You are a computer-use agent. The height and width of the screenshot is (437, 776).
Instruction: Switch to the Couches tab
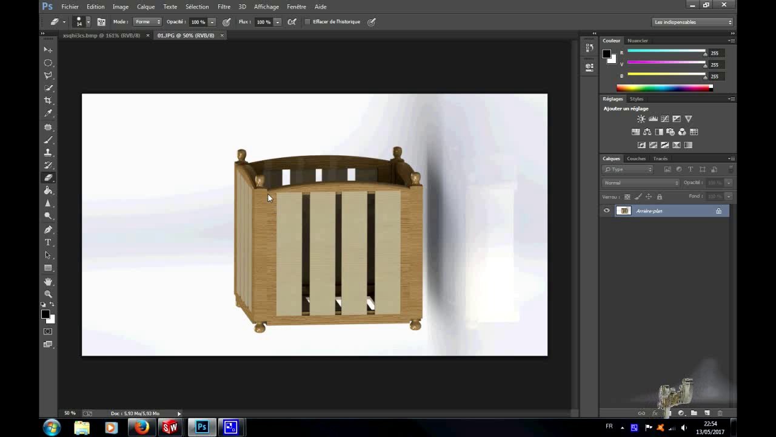(636, 158)
